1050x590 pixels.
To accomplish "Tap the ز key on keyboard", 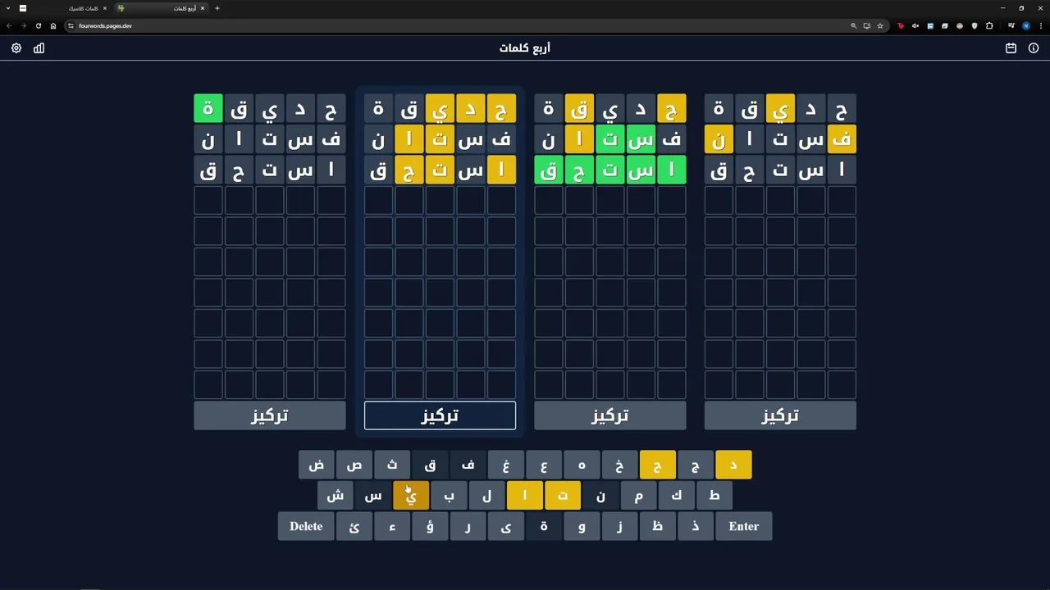I will point(619,526).
